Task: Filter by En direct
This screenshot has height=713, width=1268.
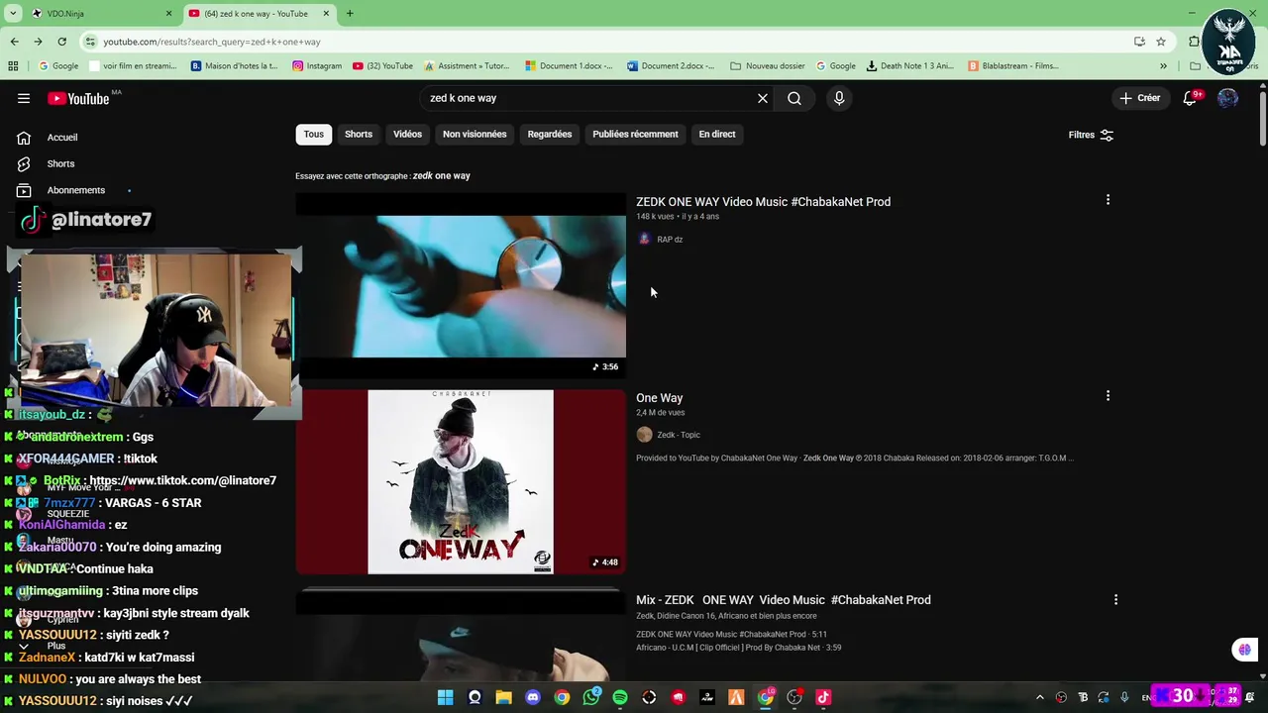Action: tap(717, 134)
